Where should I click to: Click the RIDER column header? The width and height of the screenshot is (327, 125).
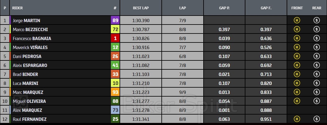[18, 8]
